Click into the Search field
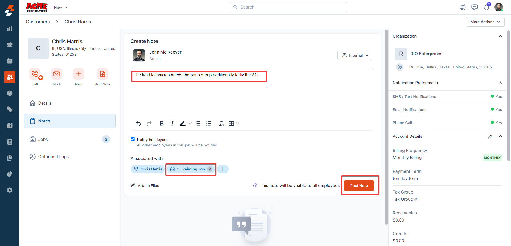This screenshot has width=511, height=246. pos(288,7)
